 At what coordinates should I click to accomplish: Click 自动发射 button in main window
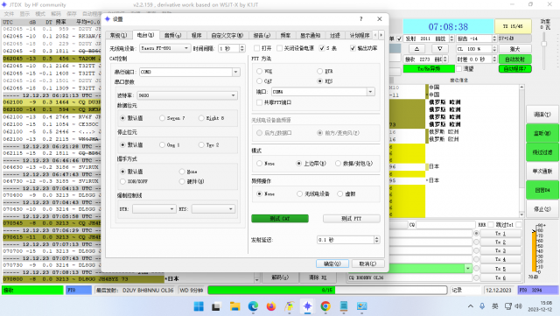pos(515,59)
